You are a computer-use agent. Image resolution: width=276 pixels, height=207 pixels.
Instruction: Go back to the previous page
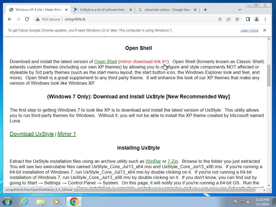tap(10, 19)
